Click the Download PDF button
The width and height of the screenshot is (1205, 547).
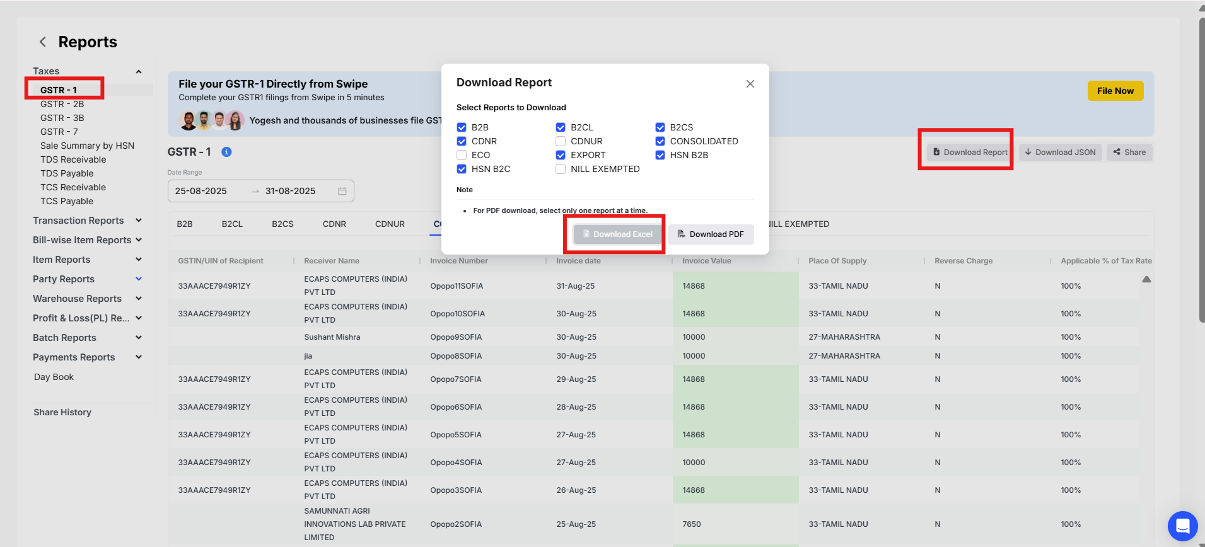[x=711, y=234]
